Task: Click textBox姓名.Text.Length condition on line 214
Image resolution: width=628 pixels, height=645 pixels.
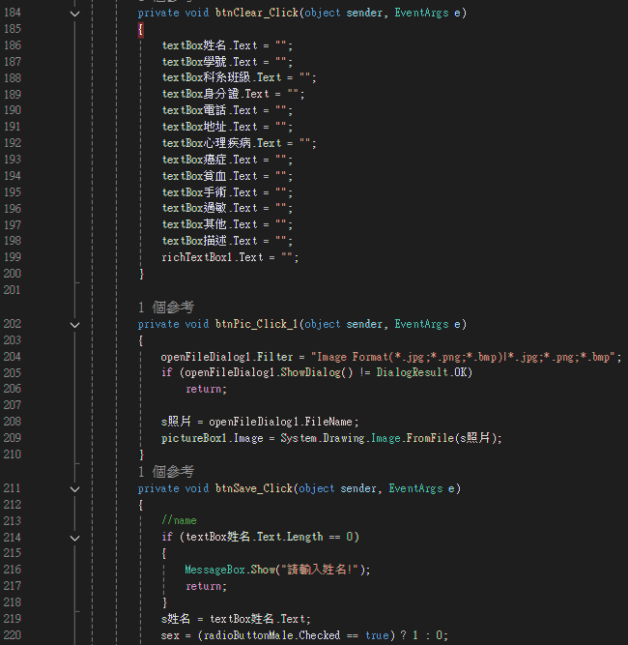Action: 254,537
